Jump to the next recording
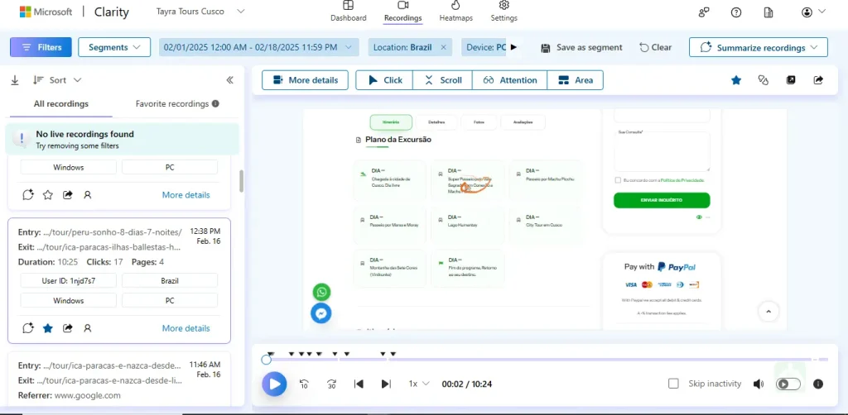848x415 pixels. click(x=386, y=384)
